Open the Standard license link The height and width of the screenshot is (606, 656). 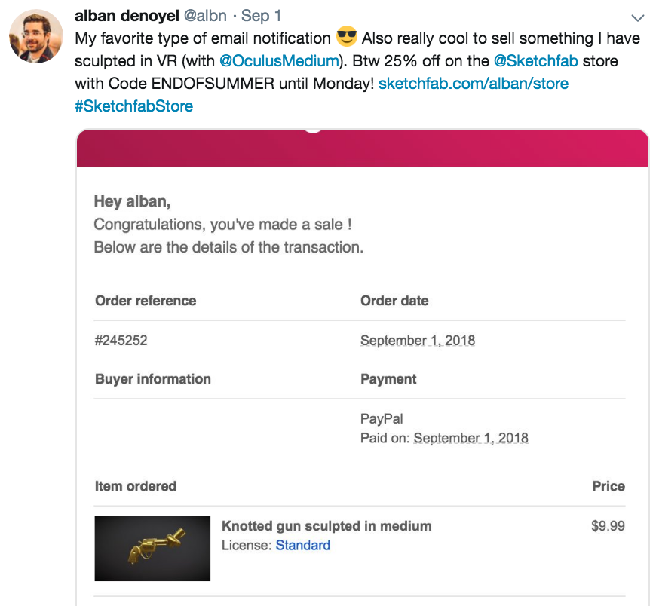coord(302,545)
